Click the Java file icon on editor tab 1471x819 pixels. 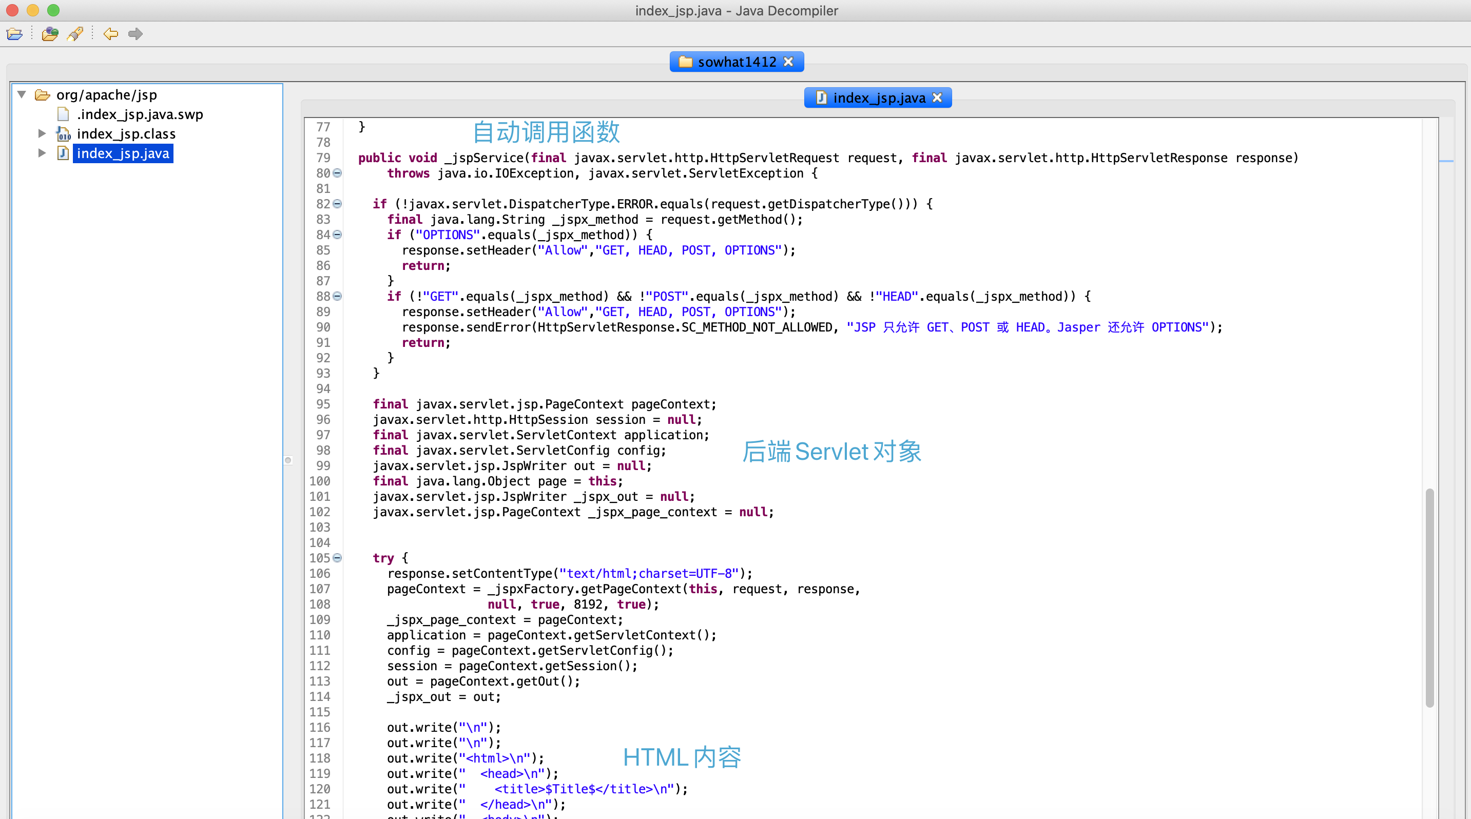(821, 98)
